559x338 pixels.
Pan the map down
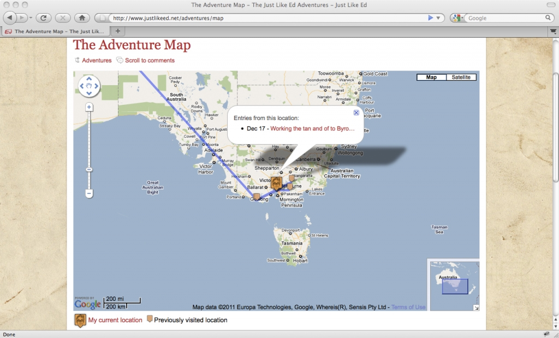point(89,93)
